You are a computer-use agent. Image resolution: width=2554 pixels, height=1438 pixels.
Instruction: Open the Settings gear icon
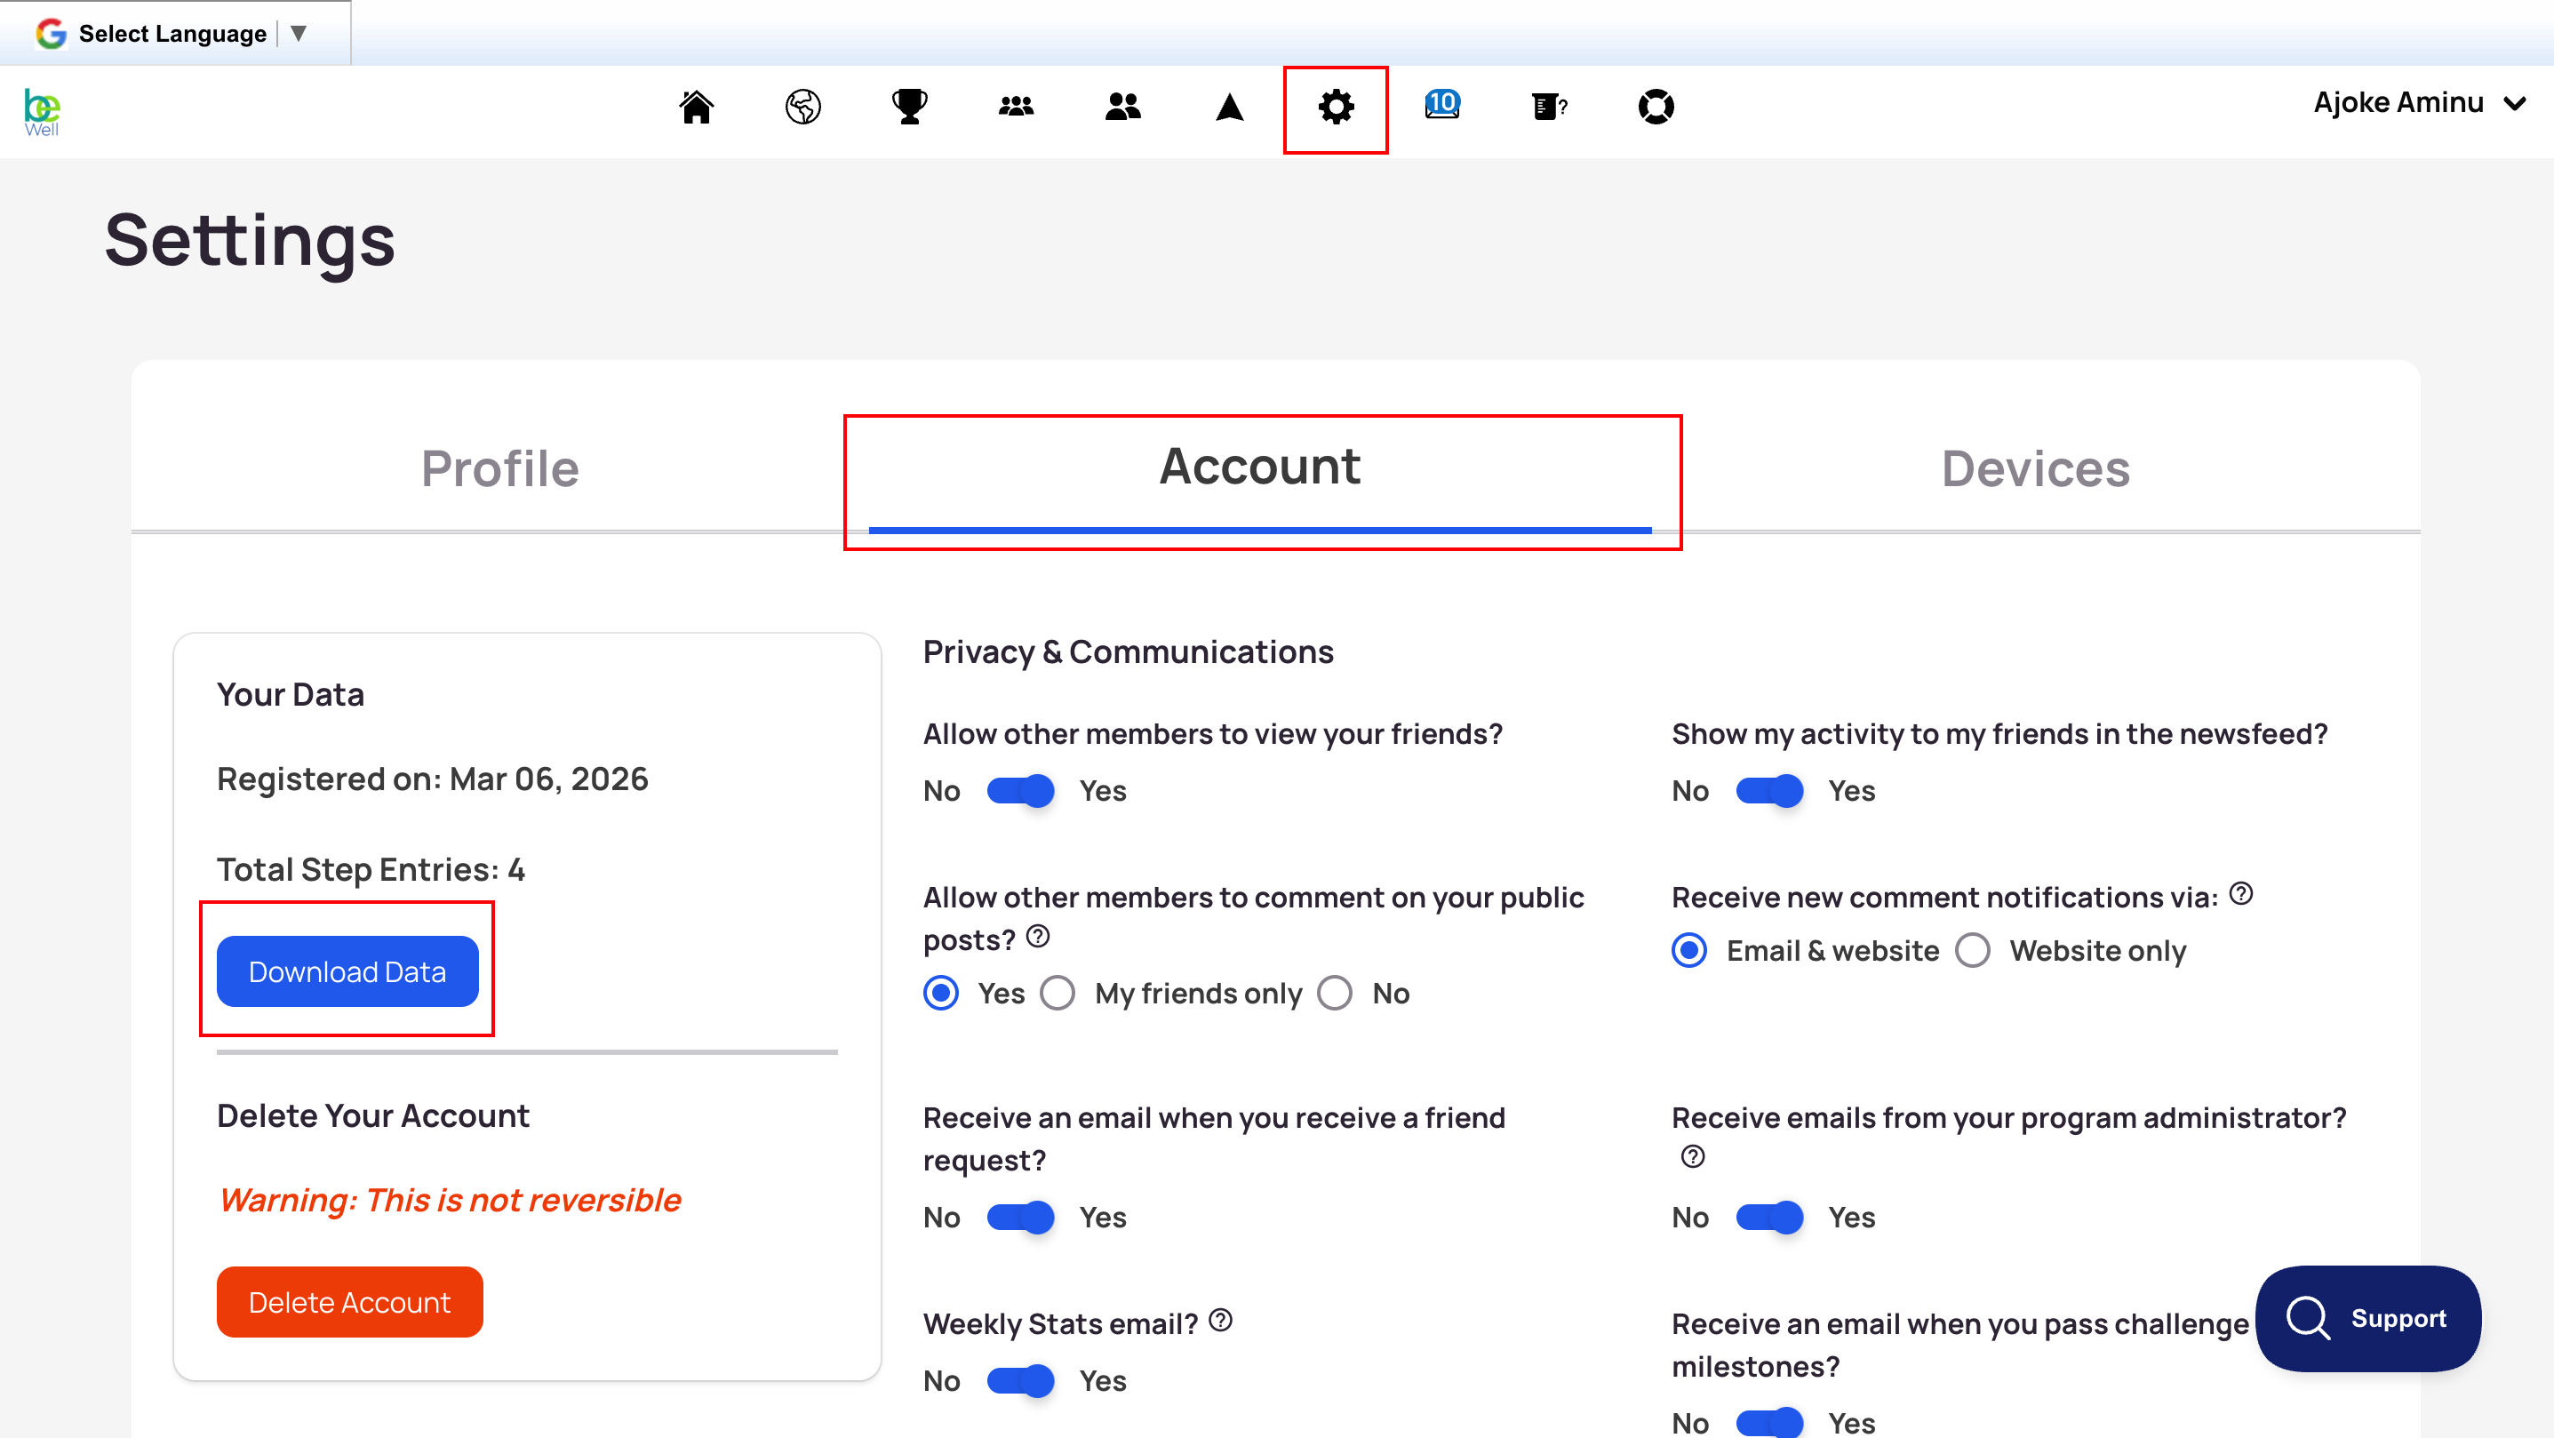1337,106
